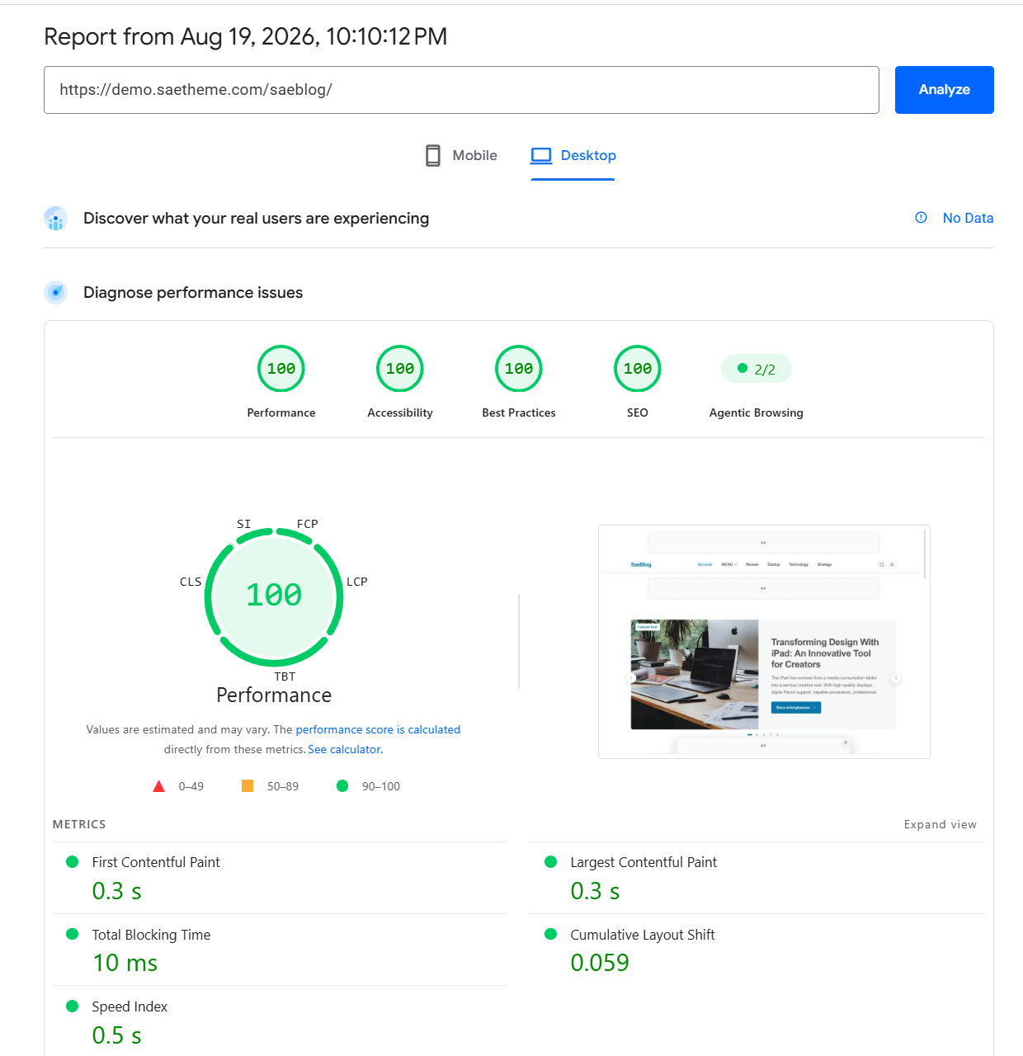The width and height of the screenshot is (1023, 1056).
Task: Open the performance score is calculated link
Action: pyautogui.click(x=378, y=729)
